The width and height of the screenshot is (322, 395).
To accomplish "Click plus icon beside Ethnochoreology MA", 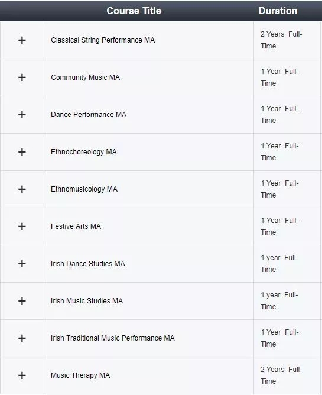I will pos(22,152).
